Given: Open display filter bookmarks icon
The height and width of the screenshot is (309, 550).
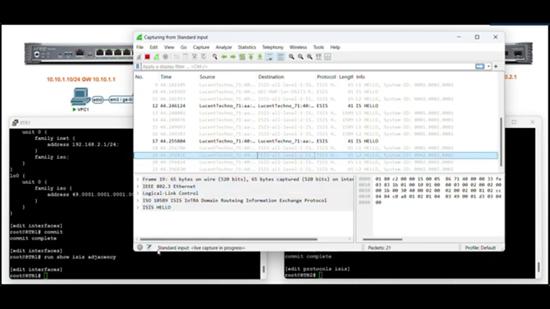Looking at the screenshot, I should pos(138,67).
